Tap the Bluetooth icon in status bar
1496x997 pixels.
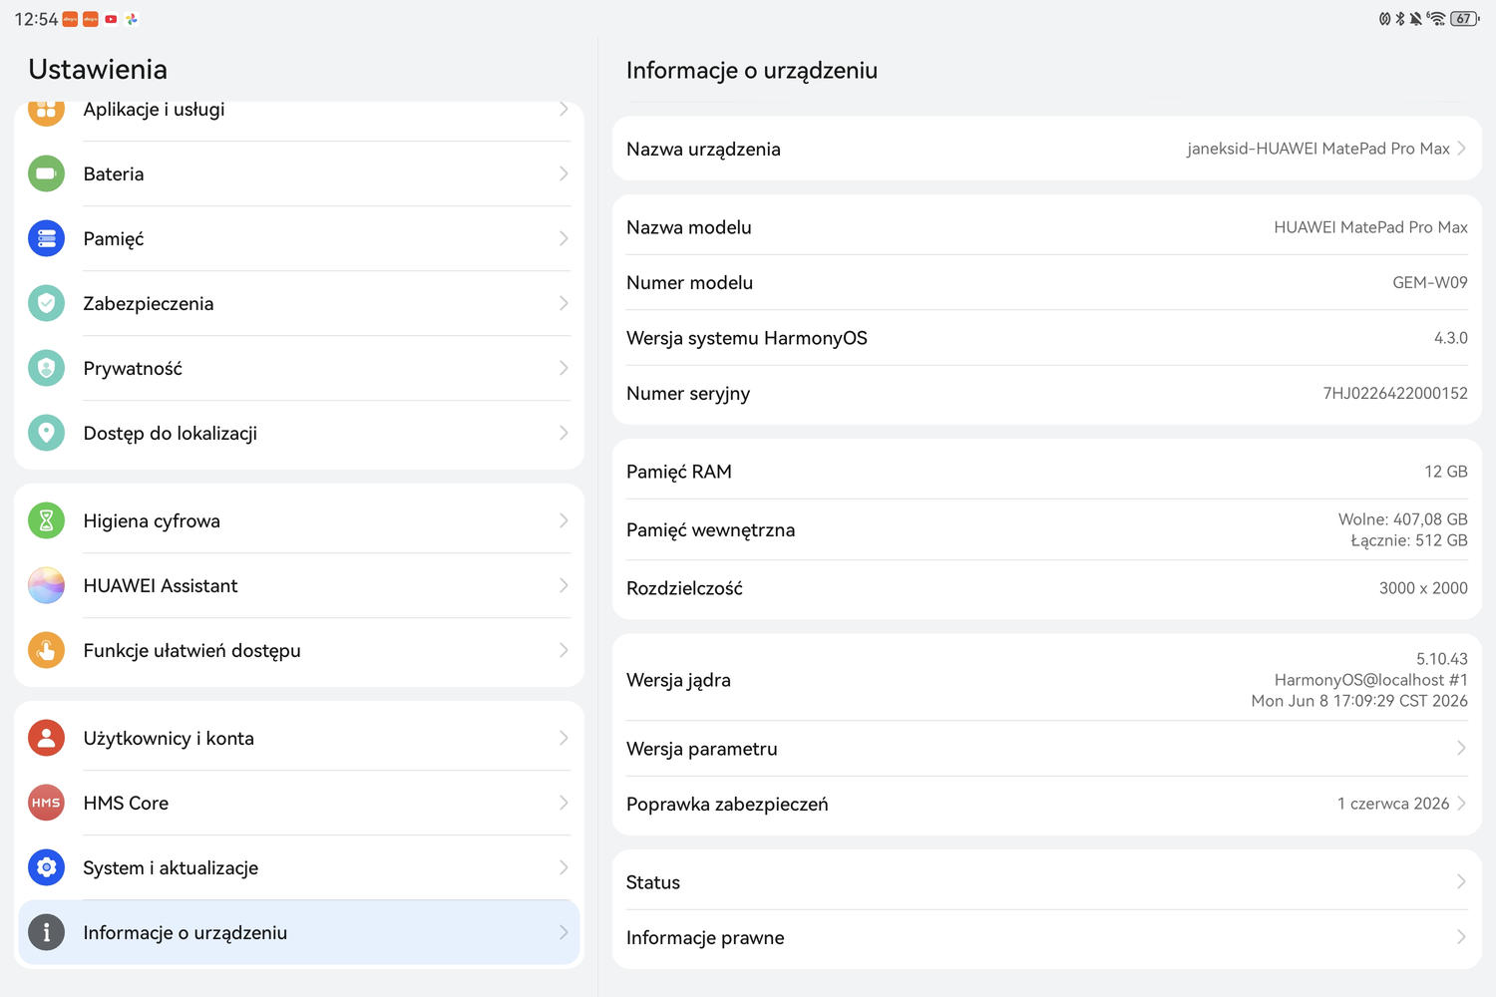(x=1400, y=18)
